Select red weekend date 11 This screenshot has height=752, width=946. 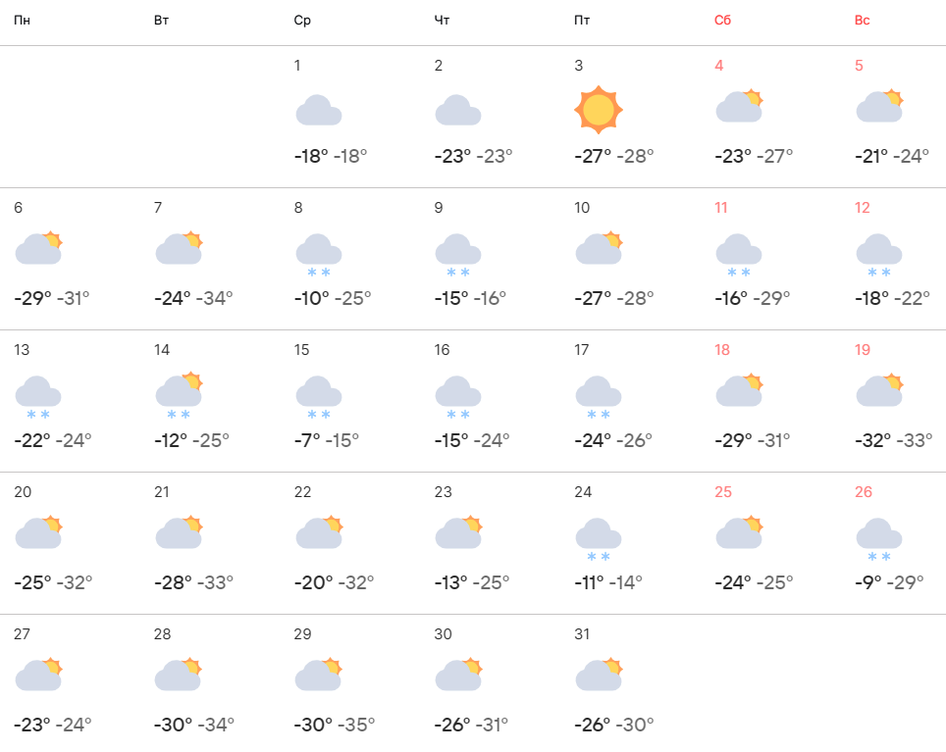pyautogui.click(x=722, y=208)
